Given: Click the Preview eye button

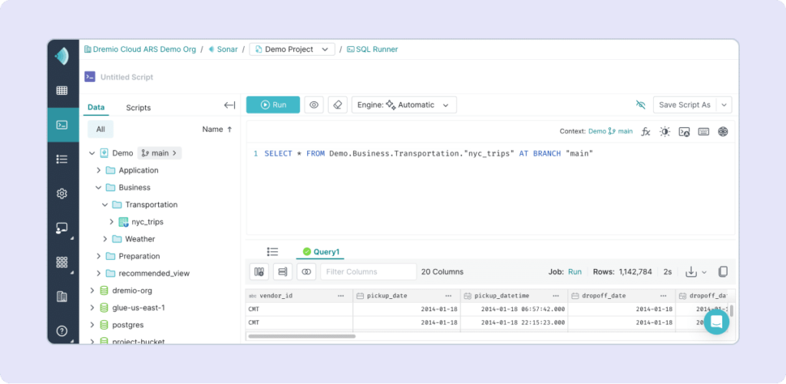Looking at the screenshot, I should pyautogui.click(x=314, y=105).
